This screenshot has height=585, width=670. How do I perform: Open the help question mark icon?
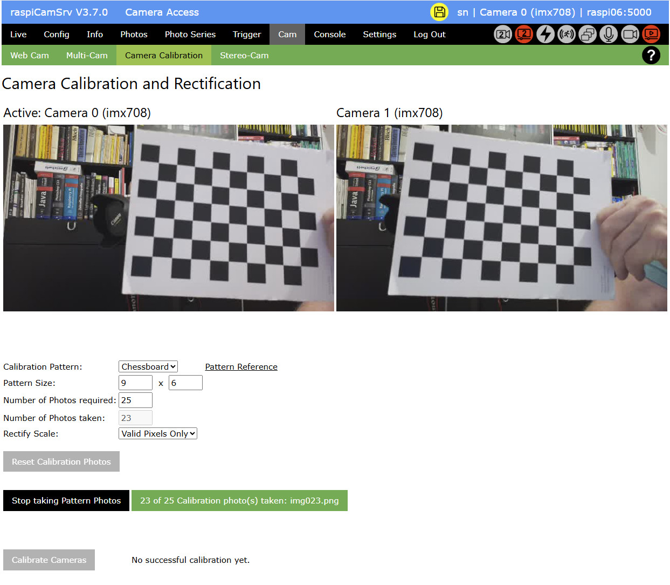(651, 55)
